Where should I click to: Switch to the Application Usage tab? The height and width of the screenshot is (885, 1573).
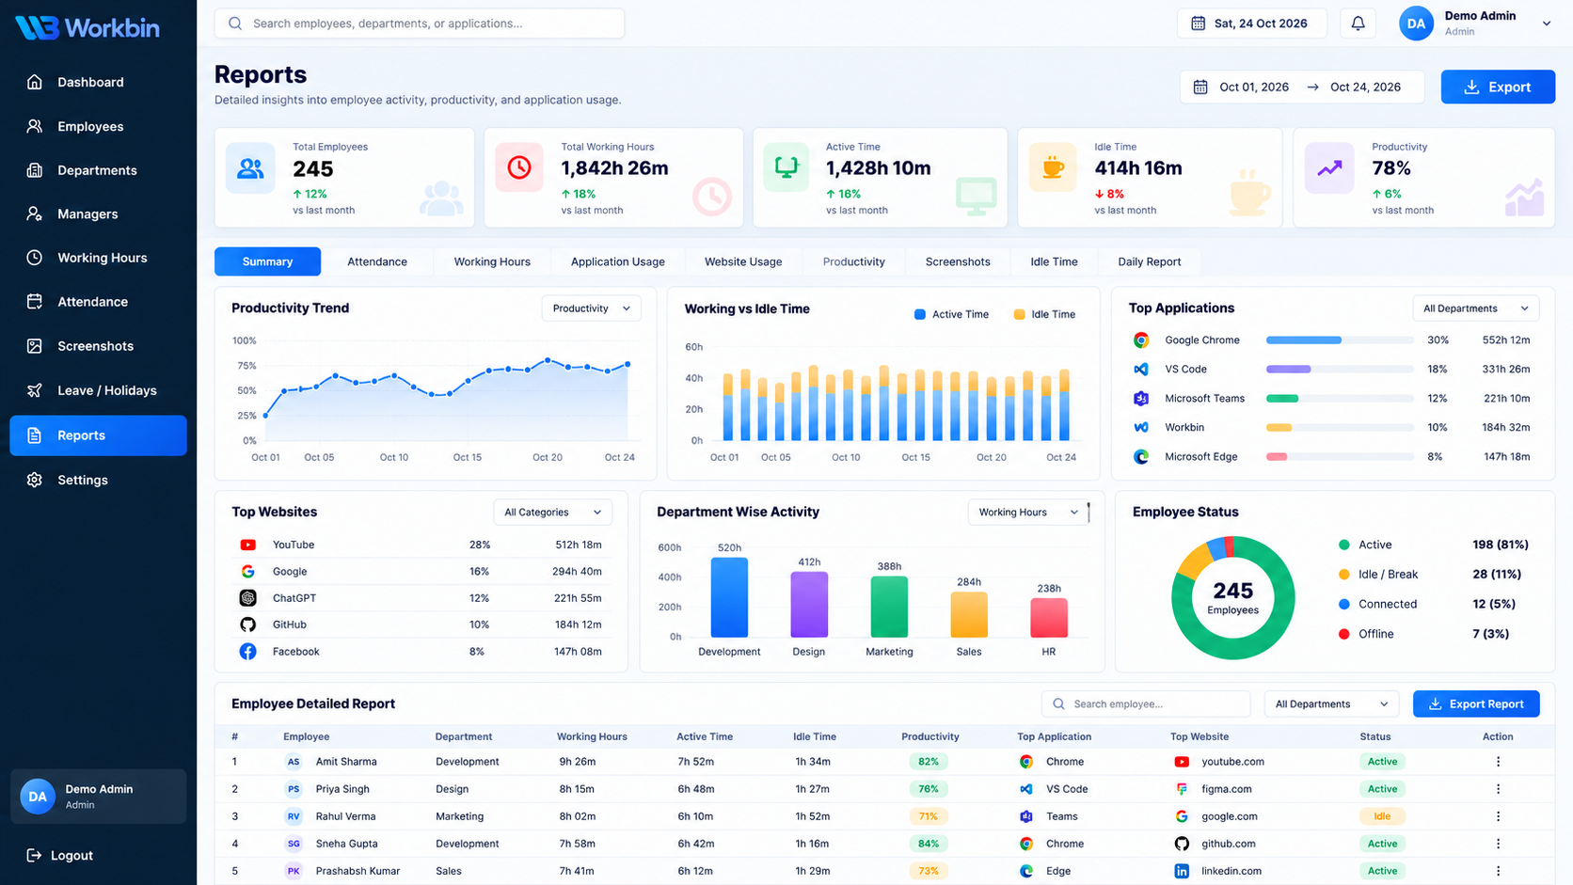(x=618, y=261)
